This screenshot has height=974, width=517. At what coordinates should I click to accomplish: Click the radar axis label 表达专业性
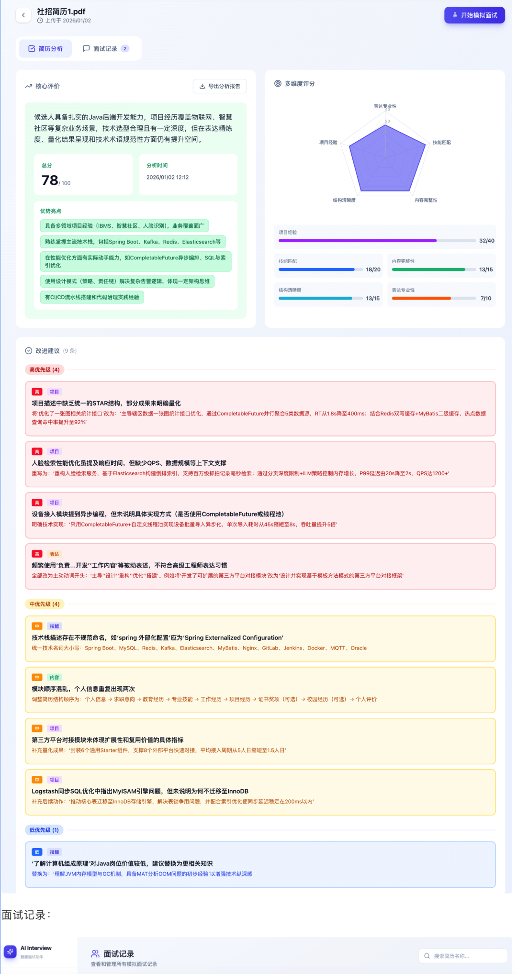pyautogui.click(x=385, y=106)
